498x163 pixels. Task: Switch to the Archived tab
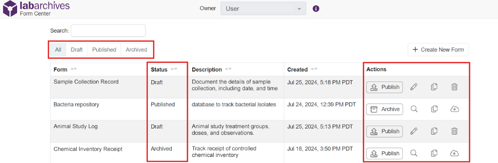pos(136,50)
